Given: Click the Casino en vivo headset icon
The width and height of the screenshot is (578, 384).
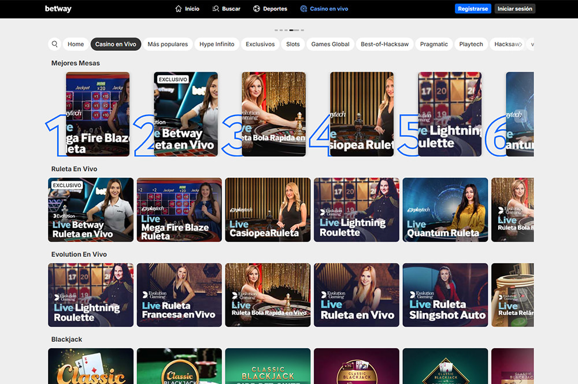Looking at the screenshot, I should click(303, 9).
